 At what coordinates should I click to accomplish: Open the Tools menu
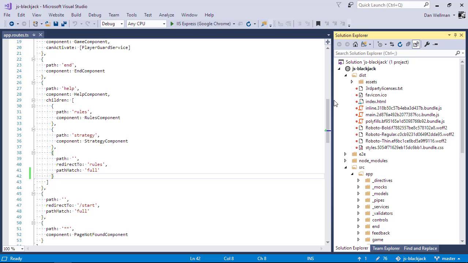132,15
